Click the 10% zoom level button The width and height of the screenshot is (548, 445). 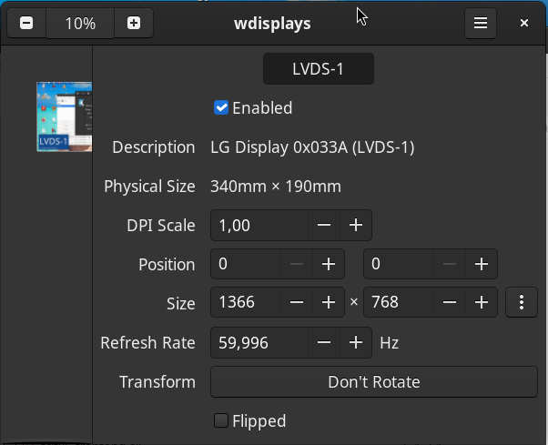(x=80, y=24)
